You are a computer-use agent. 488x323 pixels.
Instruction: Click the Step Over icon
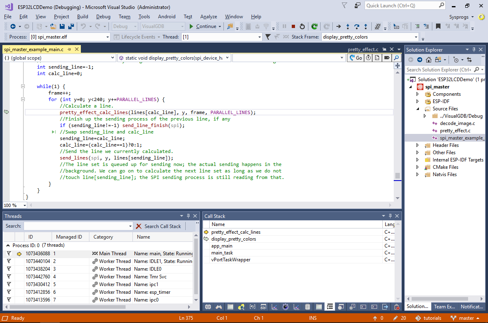pyautogui.click(x=357, y=26)
